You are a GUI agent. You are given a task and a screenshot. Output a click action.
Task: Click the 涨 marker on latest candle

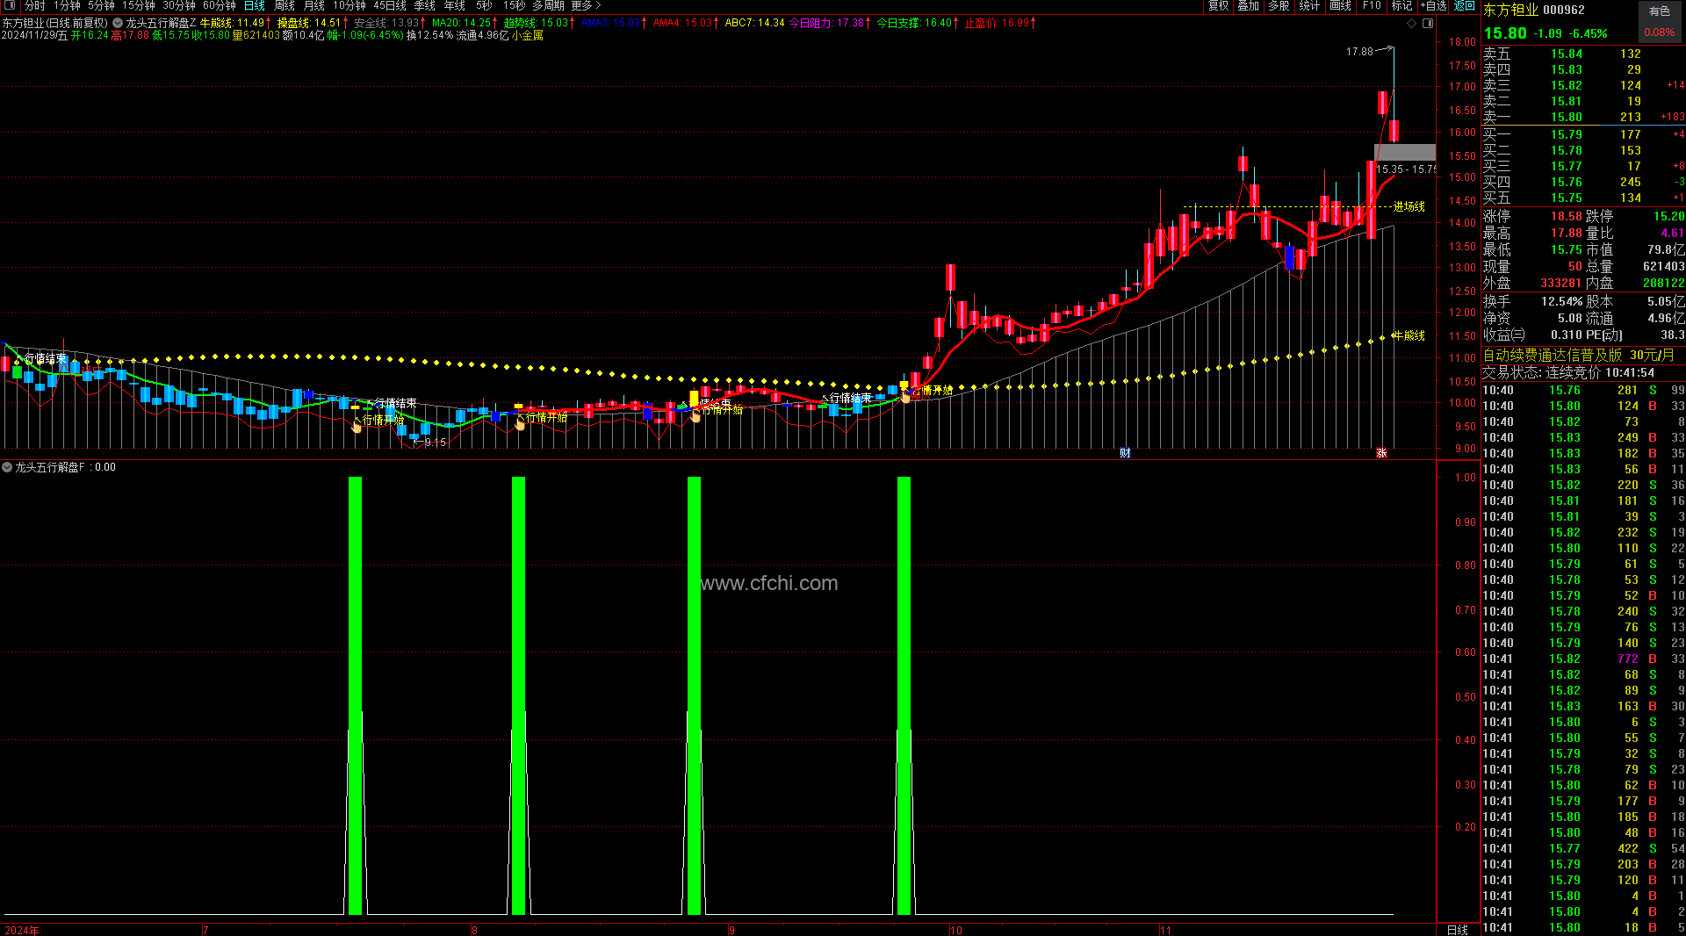(x=1381, y=453)
